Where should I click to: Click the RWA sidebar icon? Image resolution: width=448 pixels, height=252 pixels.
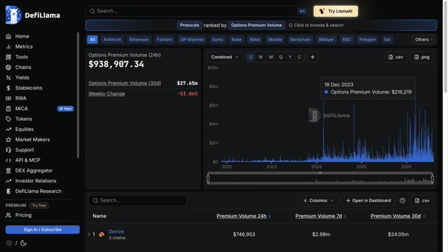click(x=9, y=98)
